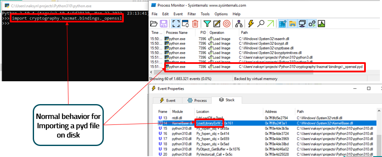
Task: Toggle Show File System Activity
Action: (292, 24)
